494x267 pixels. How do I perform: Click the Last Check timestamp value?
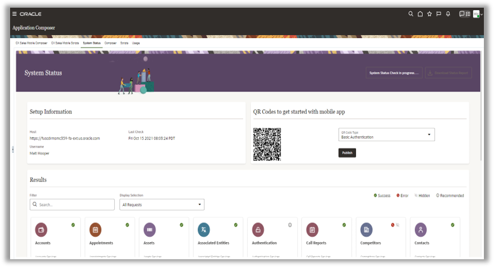coord(152,139)
